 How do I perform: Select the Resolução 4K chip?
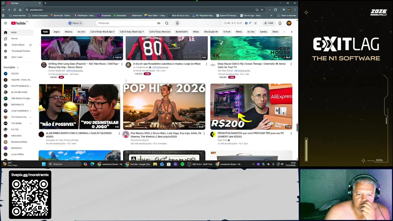[211, 32]
